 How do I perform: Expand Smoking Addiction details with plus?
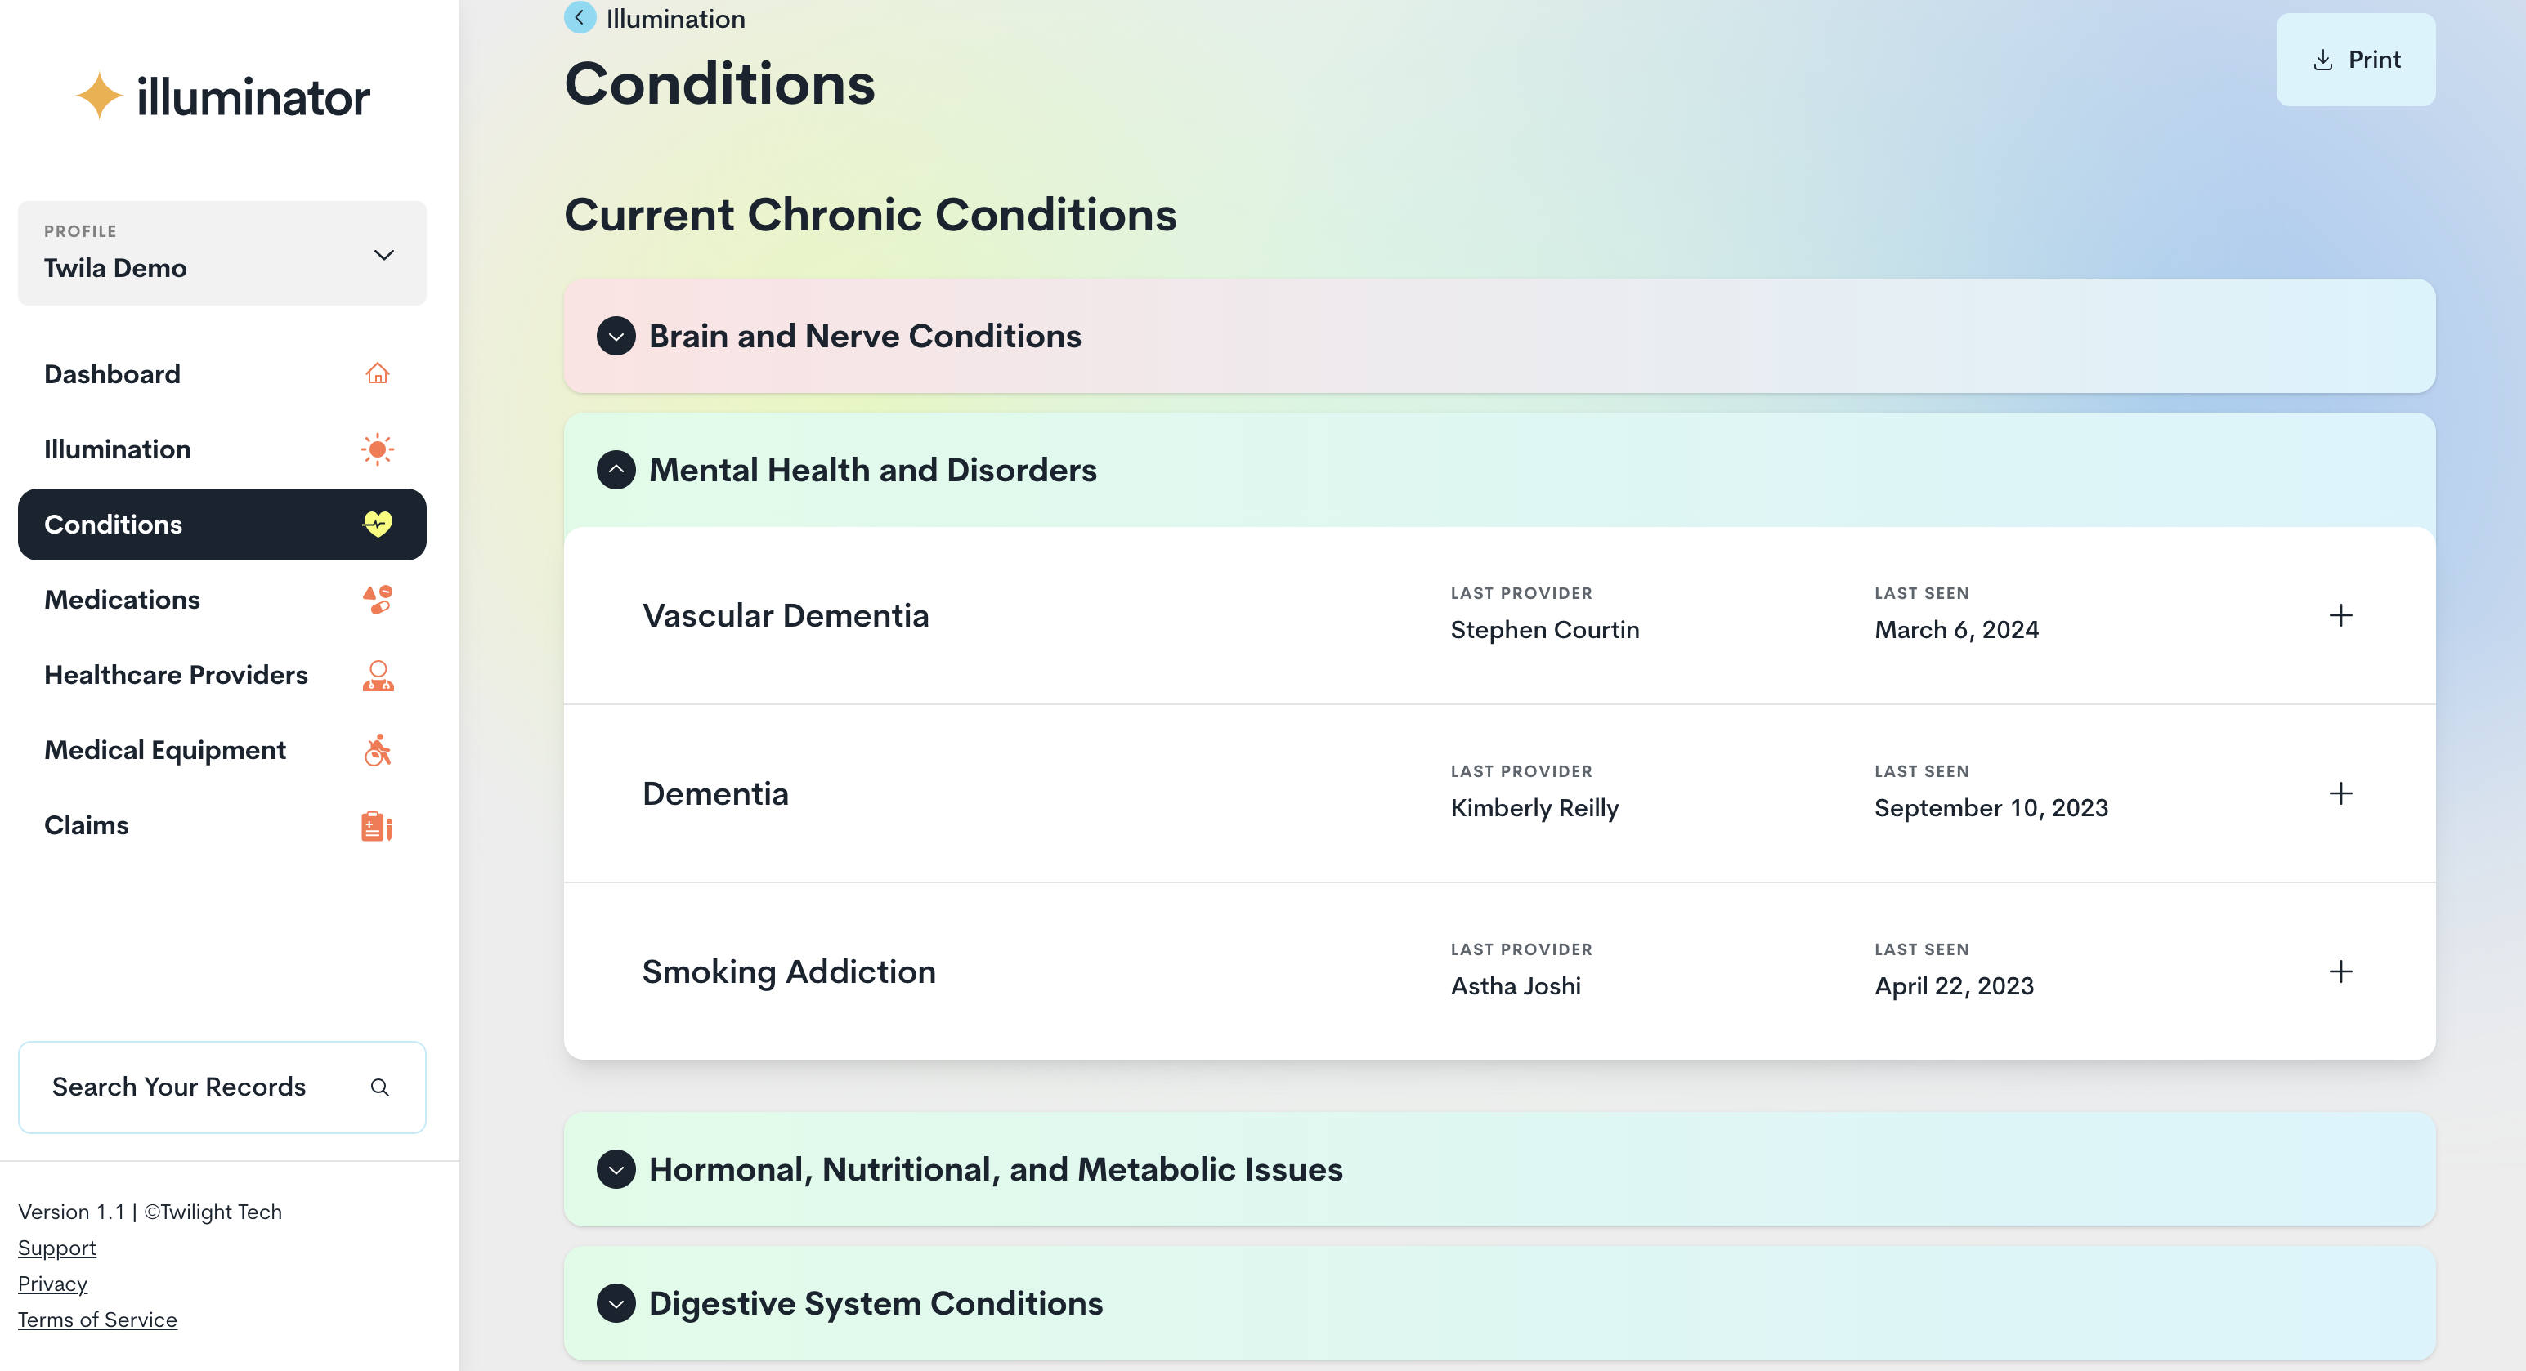coord(2340,971)
